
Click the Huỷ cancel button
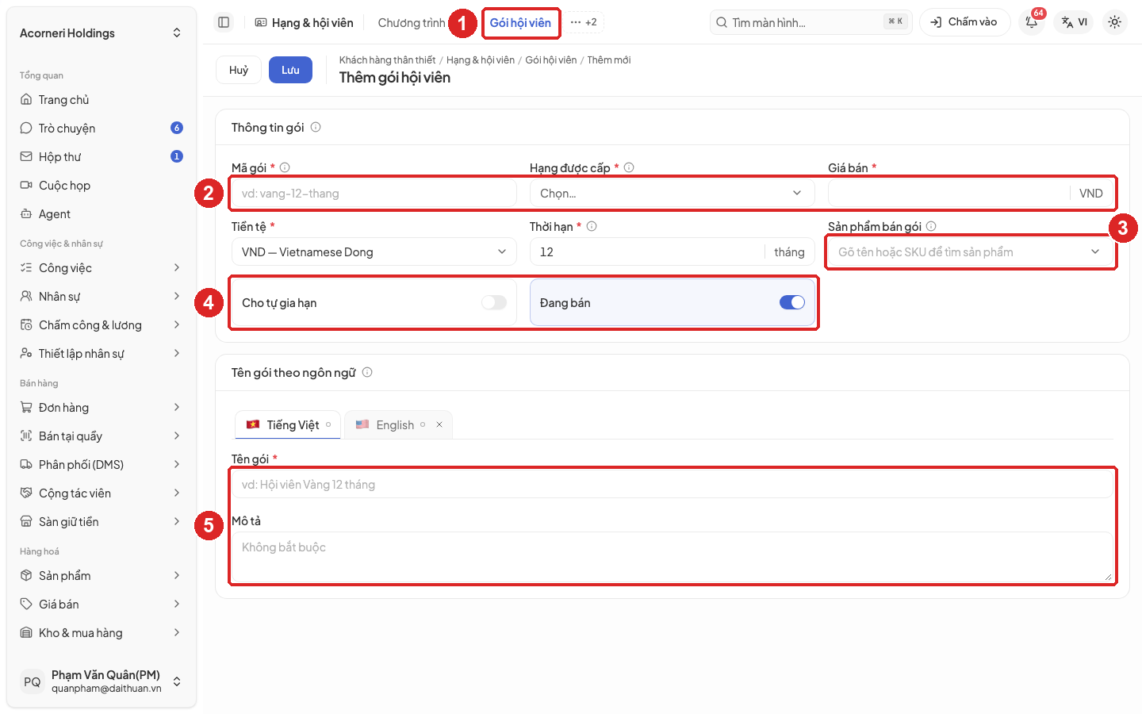click(x=239, y=70)
